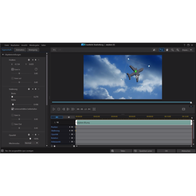
Task: Add a Position keyframe diamond in properties panel
Action: point(35,60)
